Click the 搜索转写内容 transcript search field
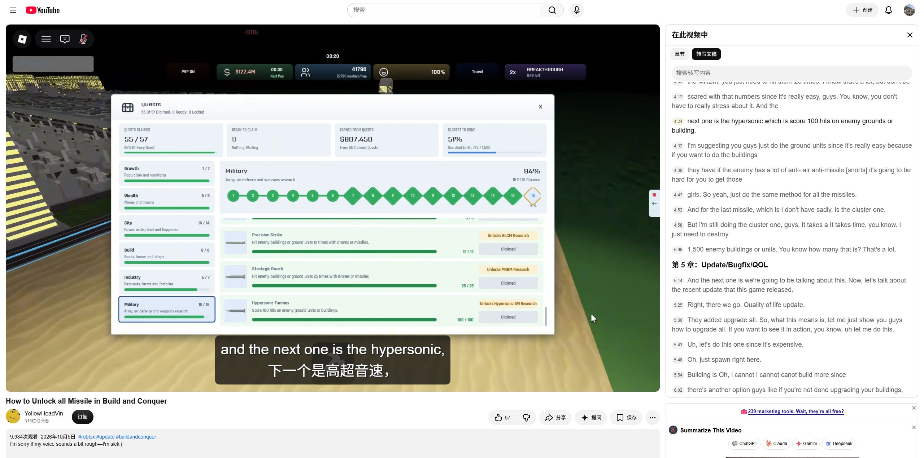 pyautogui.click(x=792, y=73)
